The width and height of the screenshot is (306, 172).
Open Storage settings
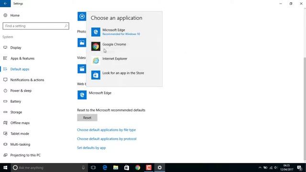(16, 112)
